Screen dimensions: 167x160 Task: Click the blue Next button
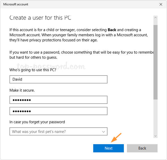point(108,148)
